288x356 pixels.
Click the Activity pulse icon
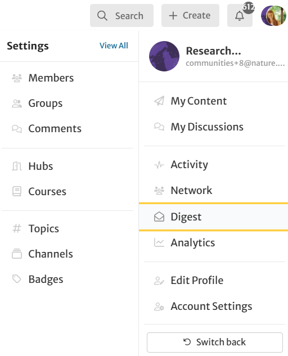(x=159, y=165)
